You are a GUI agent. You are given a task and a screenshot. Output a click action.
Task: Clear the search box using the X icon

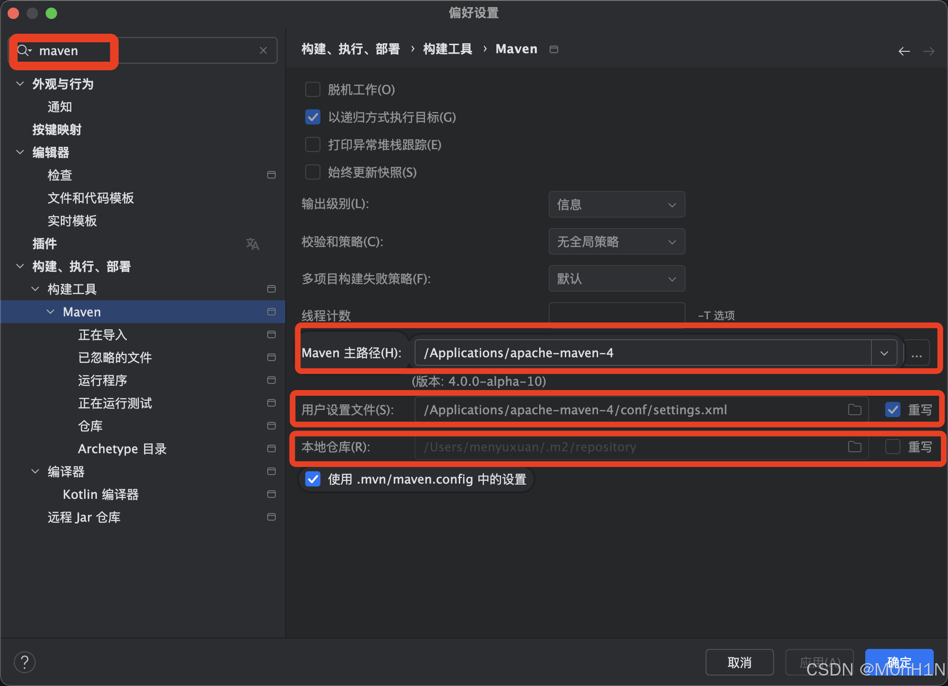(263, 50)
